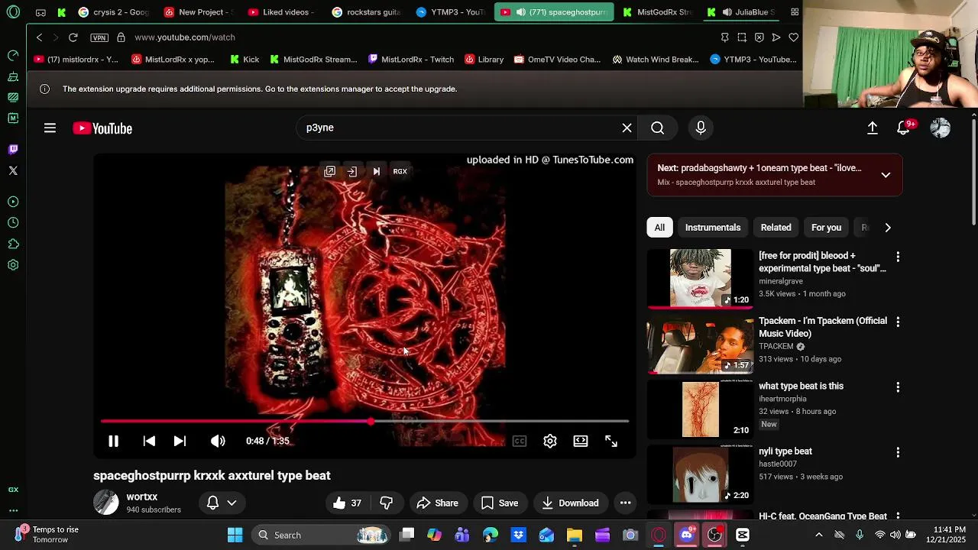Open the Windows Start menu

point(235,535)
